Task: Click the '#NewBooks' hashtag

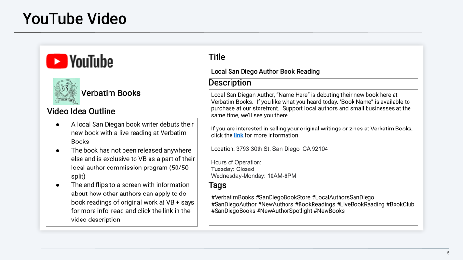Action: 329,211
